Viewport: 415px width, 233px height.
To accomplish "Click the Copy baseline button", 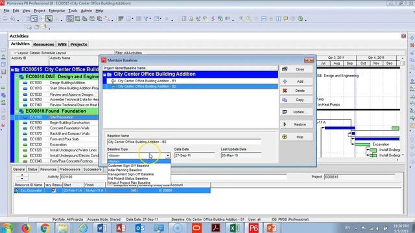I will click(x=296, y=100).
